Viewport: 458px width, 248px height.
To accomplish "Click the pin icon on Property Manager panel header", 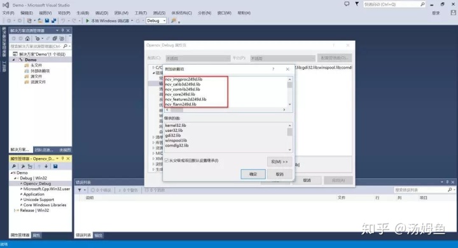I will (x=62, y=159).
